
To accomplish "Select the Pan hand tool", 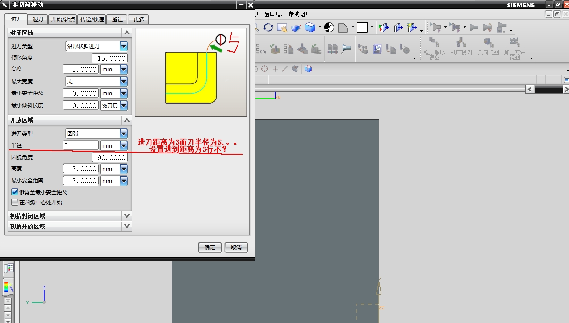I will [x=282, y=28].
